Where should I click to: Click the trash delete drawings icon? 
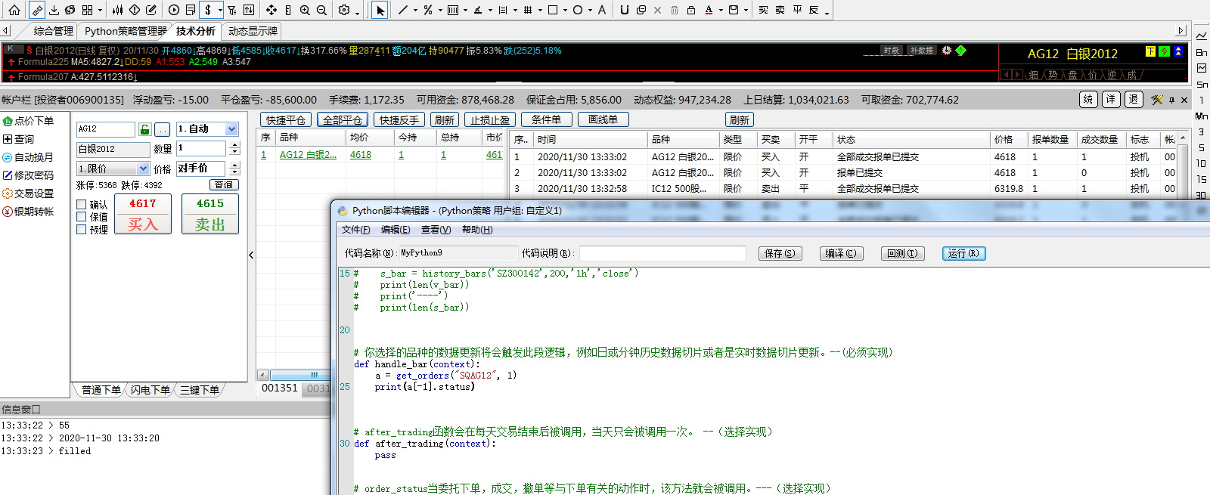(x=675, y=10)
